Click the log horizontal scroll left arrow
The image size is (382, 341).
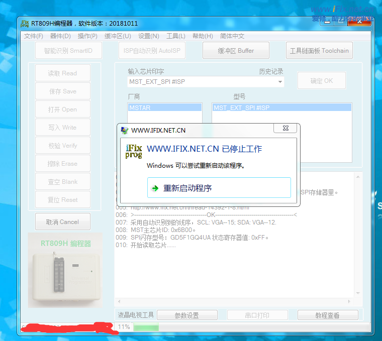[x=119, y=301]
